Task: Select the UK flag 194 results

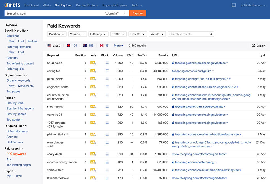Action: click(72, 46)
